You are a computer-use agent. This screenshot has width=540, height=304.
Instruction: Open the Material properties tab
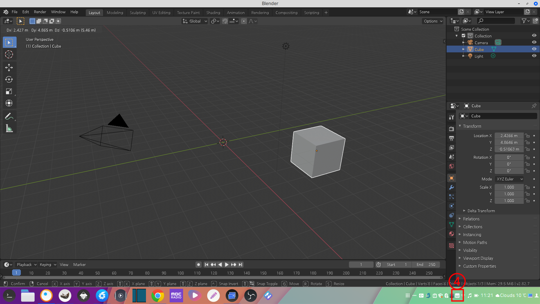pyautogui.click(x=451, y=234)
